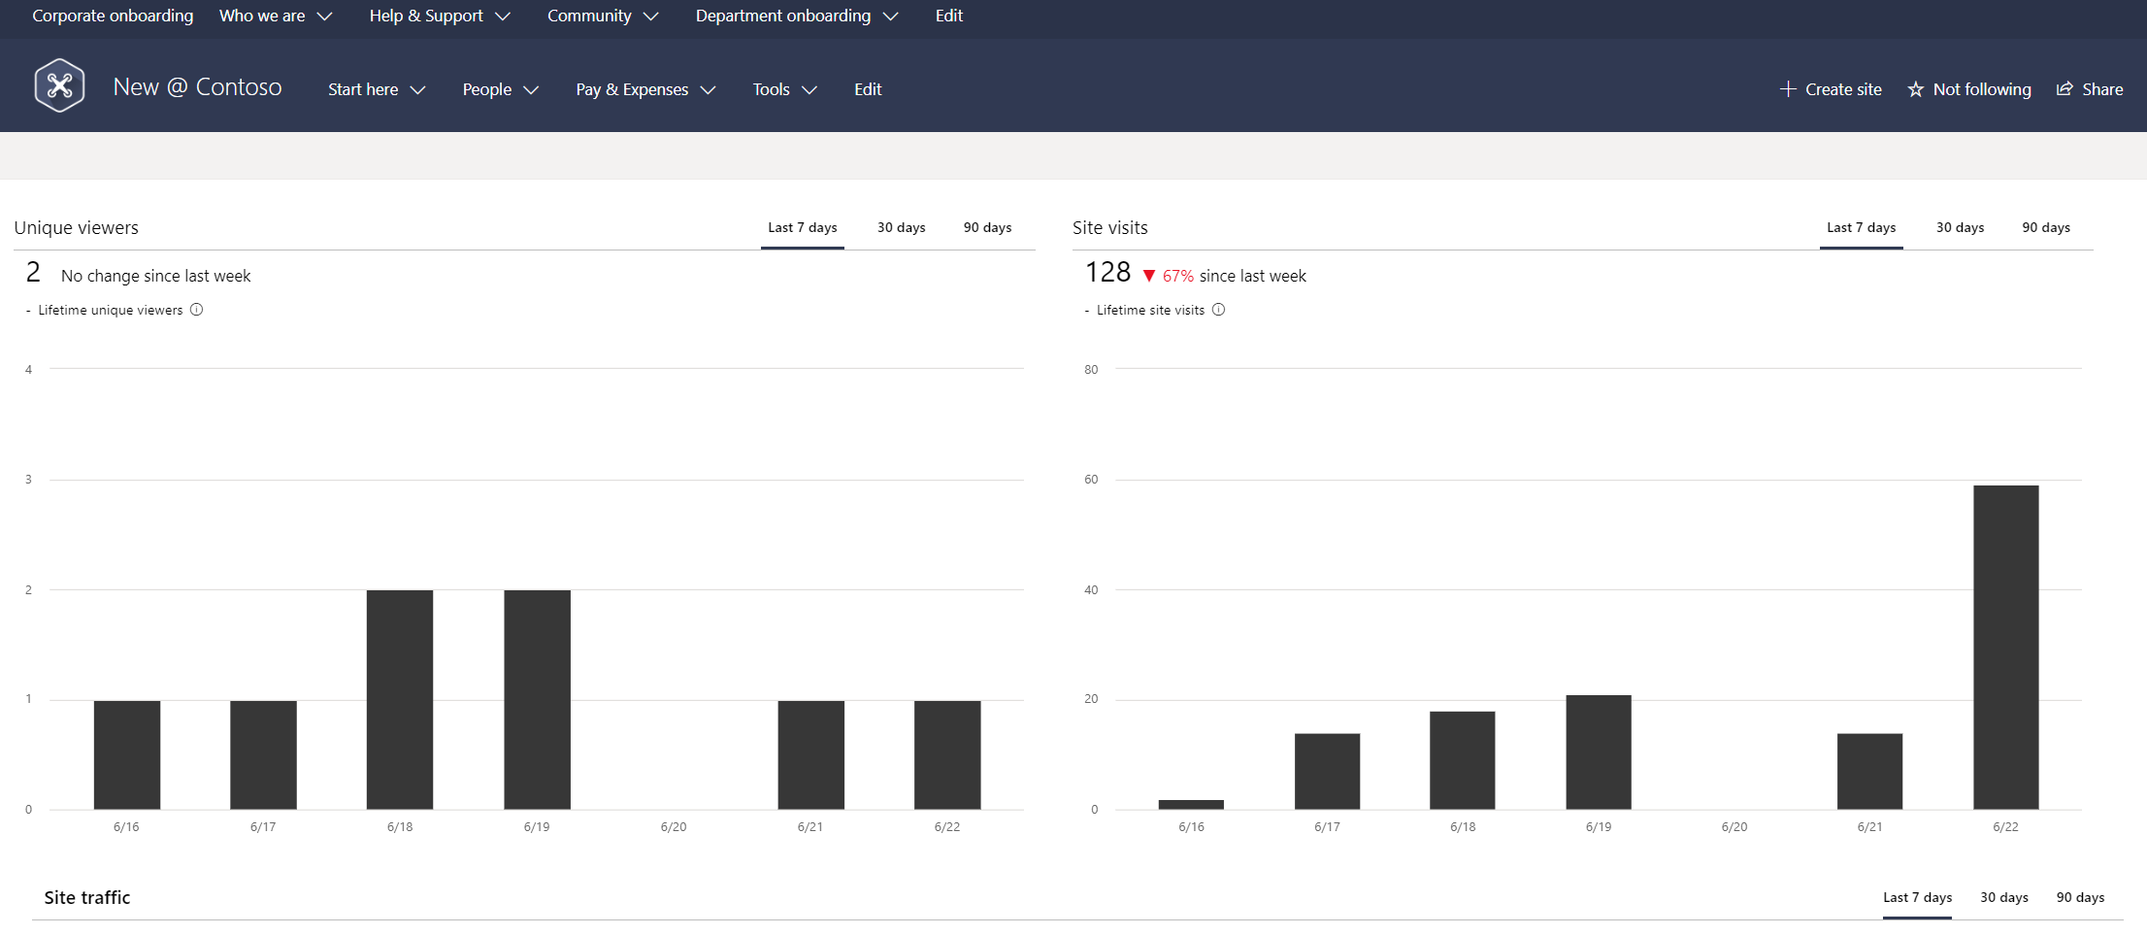Click the 6/16 bar in Unique viewers chart

pos(127,754)
